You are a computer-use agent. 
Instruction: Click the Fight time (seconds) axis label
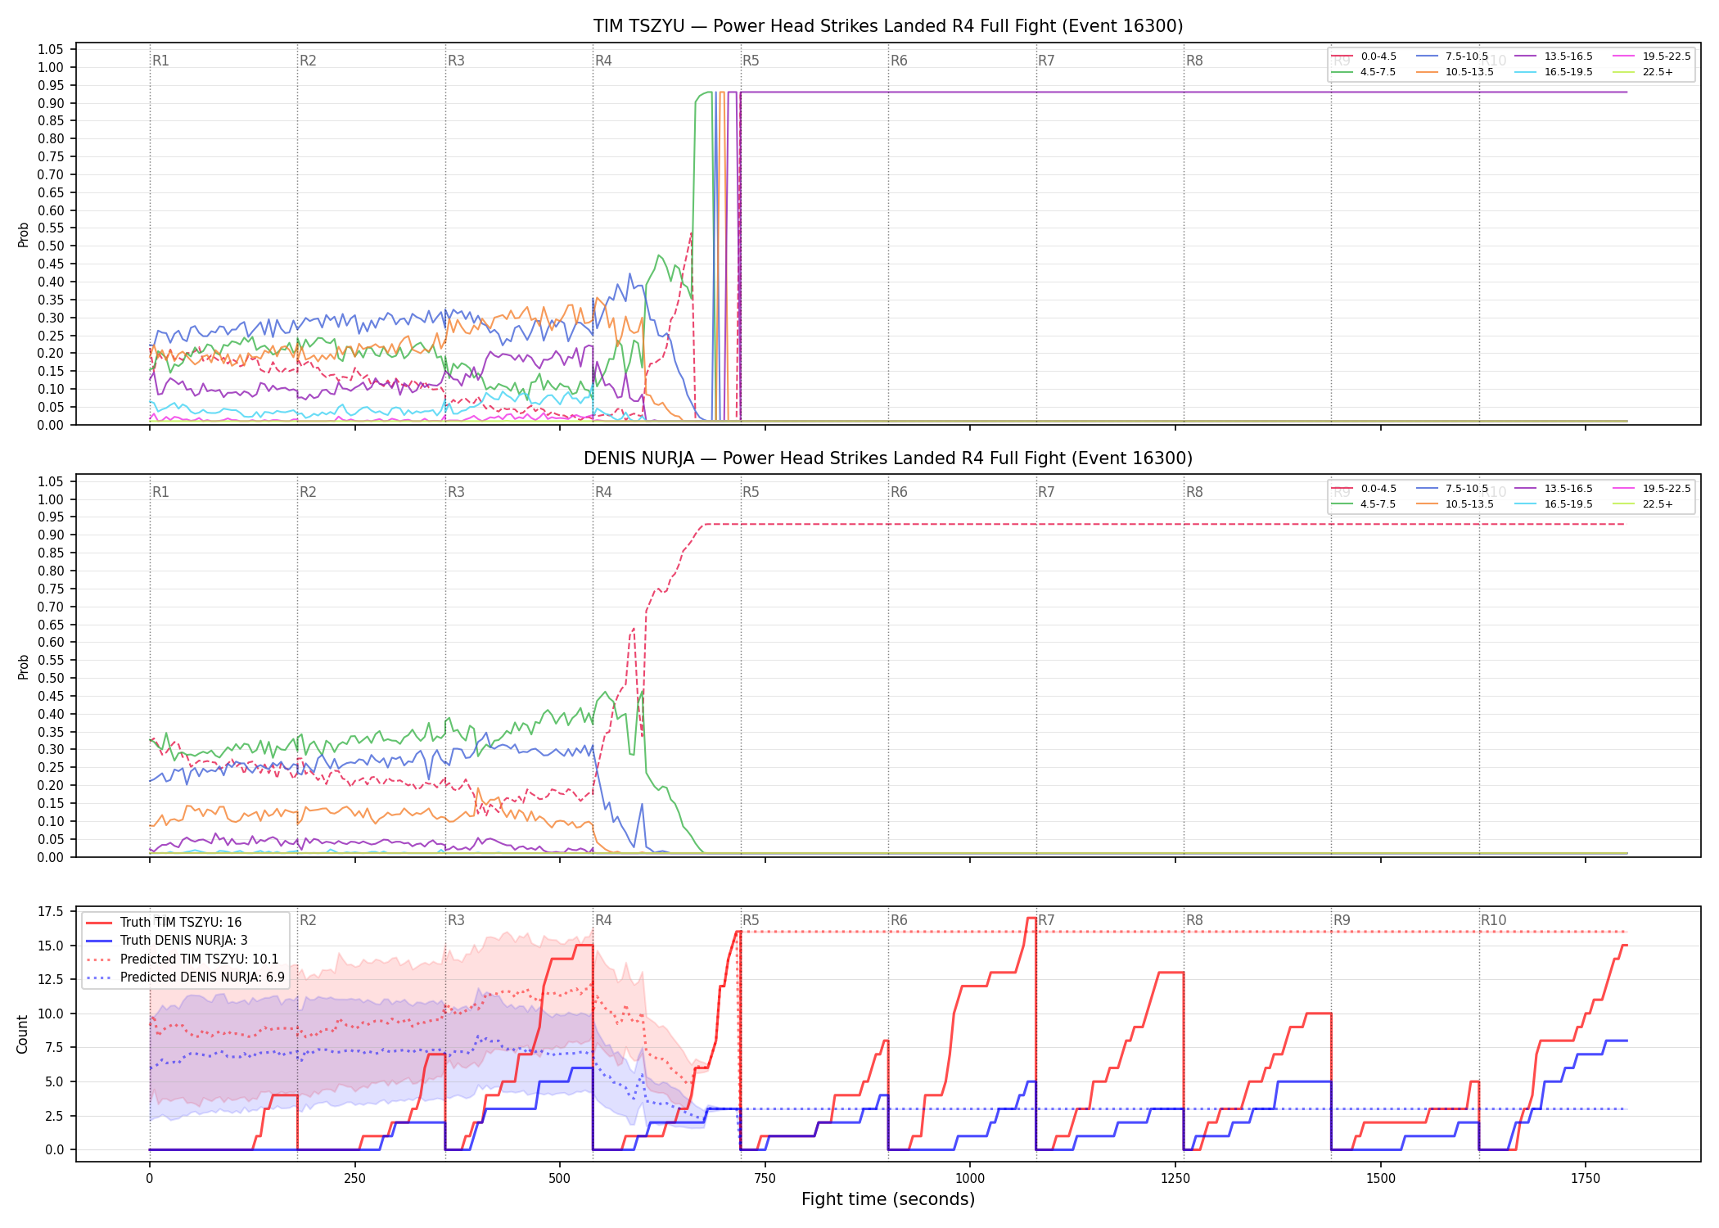[x=888, y=1199]
